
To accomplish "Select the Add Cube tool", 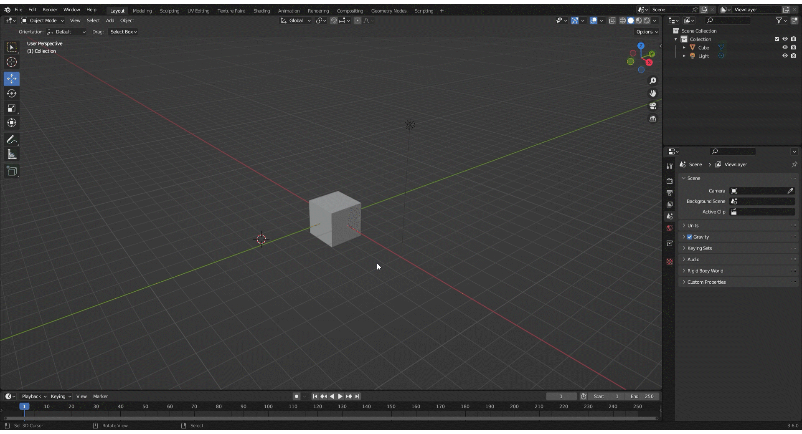I will (12, 171).
